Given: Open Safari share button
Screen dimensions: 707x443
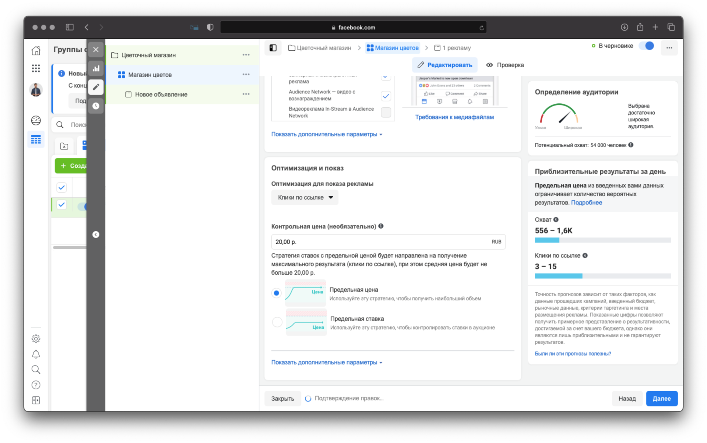Looking at the screenshot, I should click(640, 27).
